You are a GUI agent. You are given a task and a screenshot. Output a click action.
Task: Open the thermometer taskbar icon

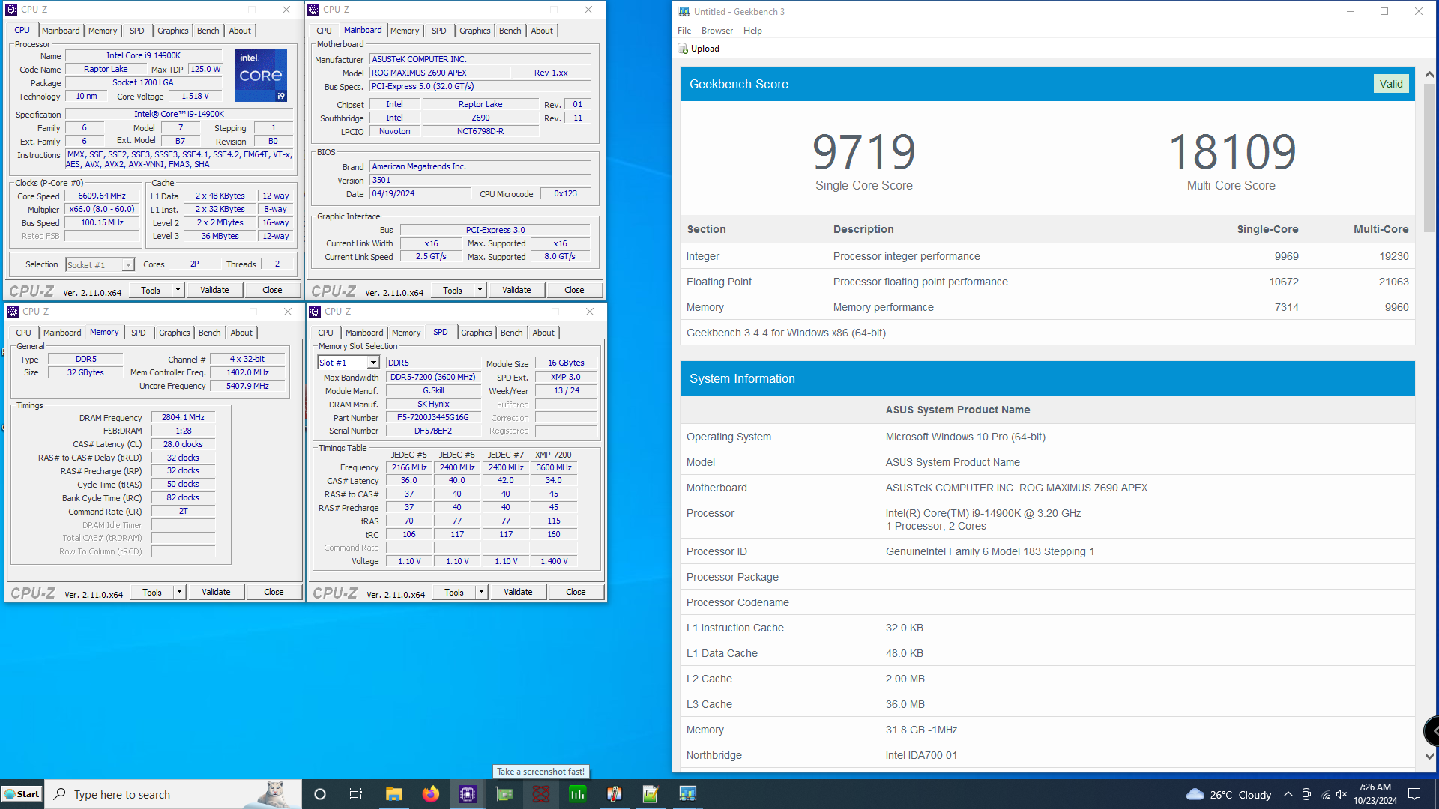(x=614, y=794)
